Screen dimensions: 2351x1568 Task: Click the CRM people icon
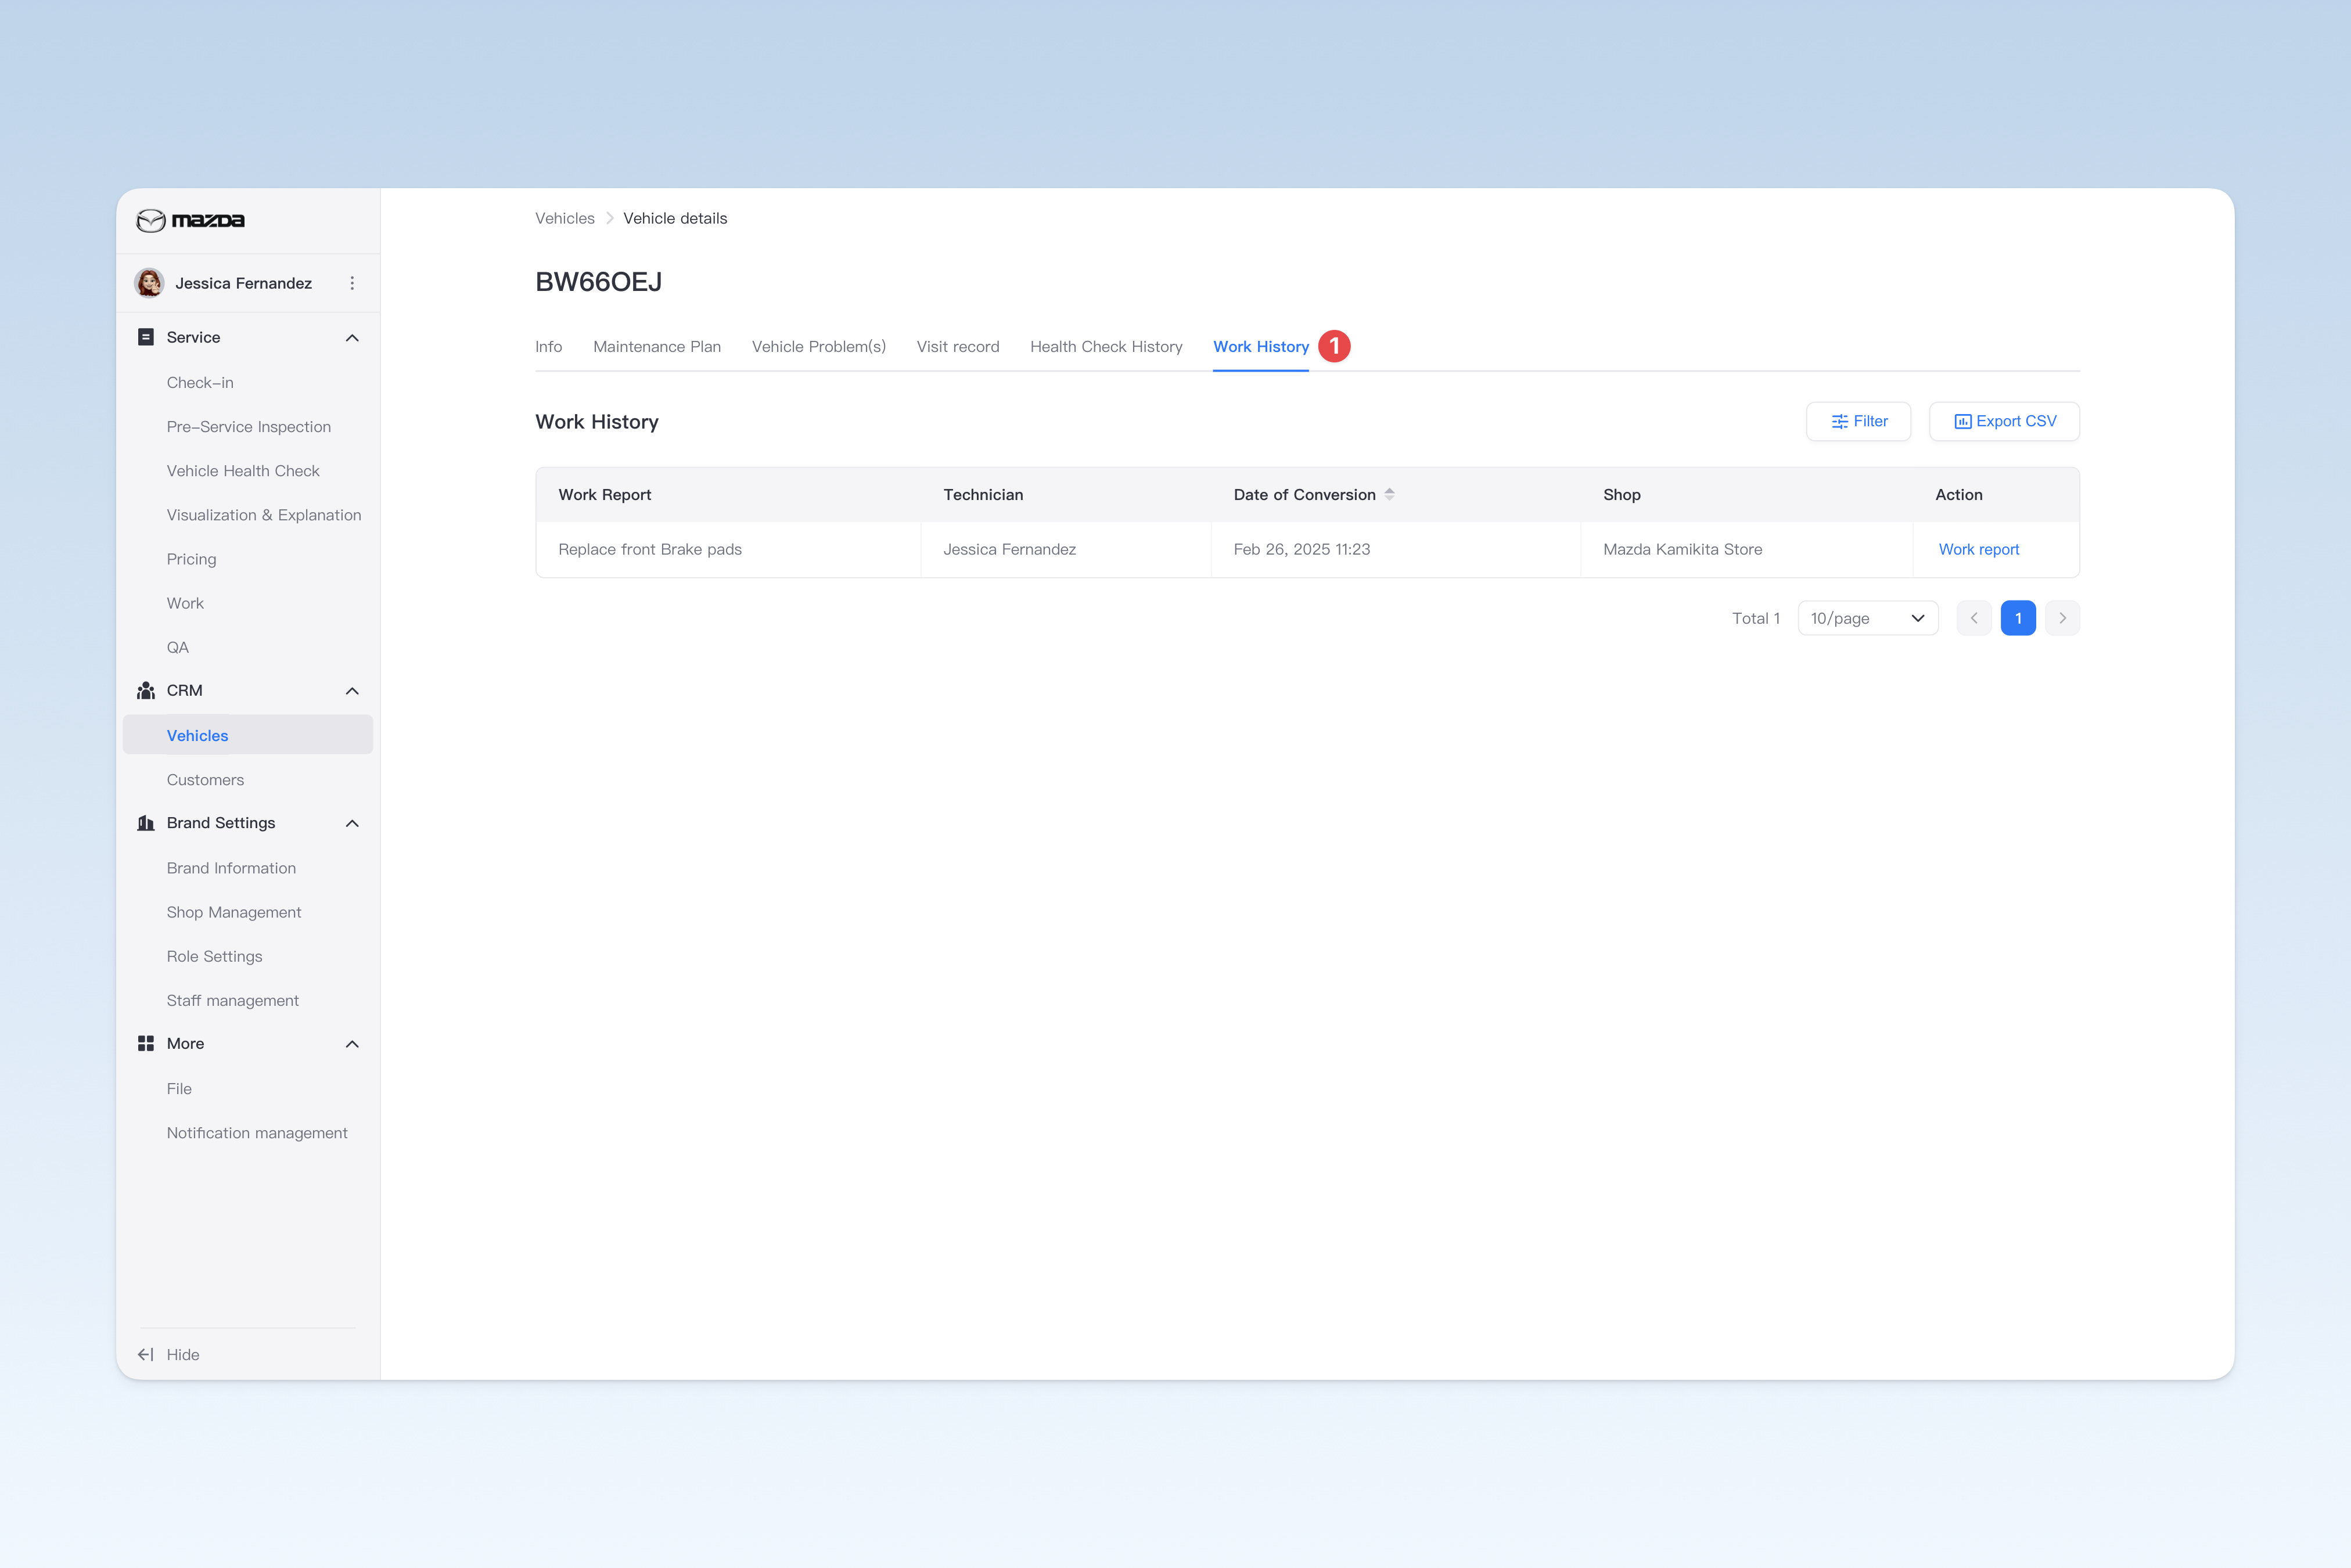146,691
